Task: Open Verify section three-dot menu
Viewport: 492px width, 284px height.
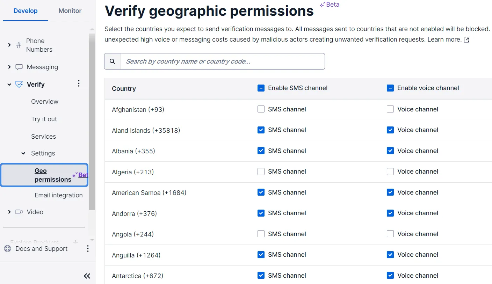Action: [79, 83]
